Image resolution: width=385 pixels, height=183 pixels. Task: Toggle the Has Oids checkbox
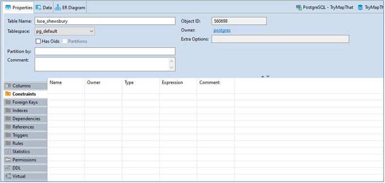(38, 41)
